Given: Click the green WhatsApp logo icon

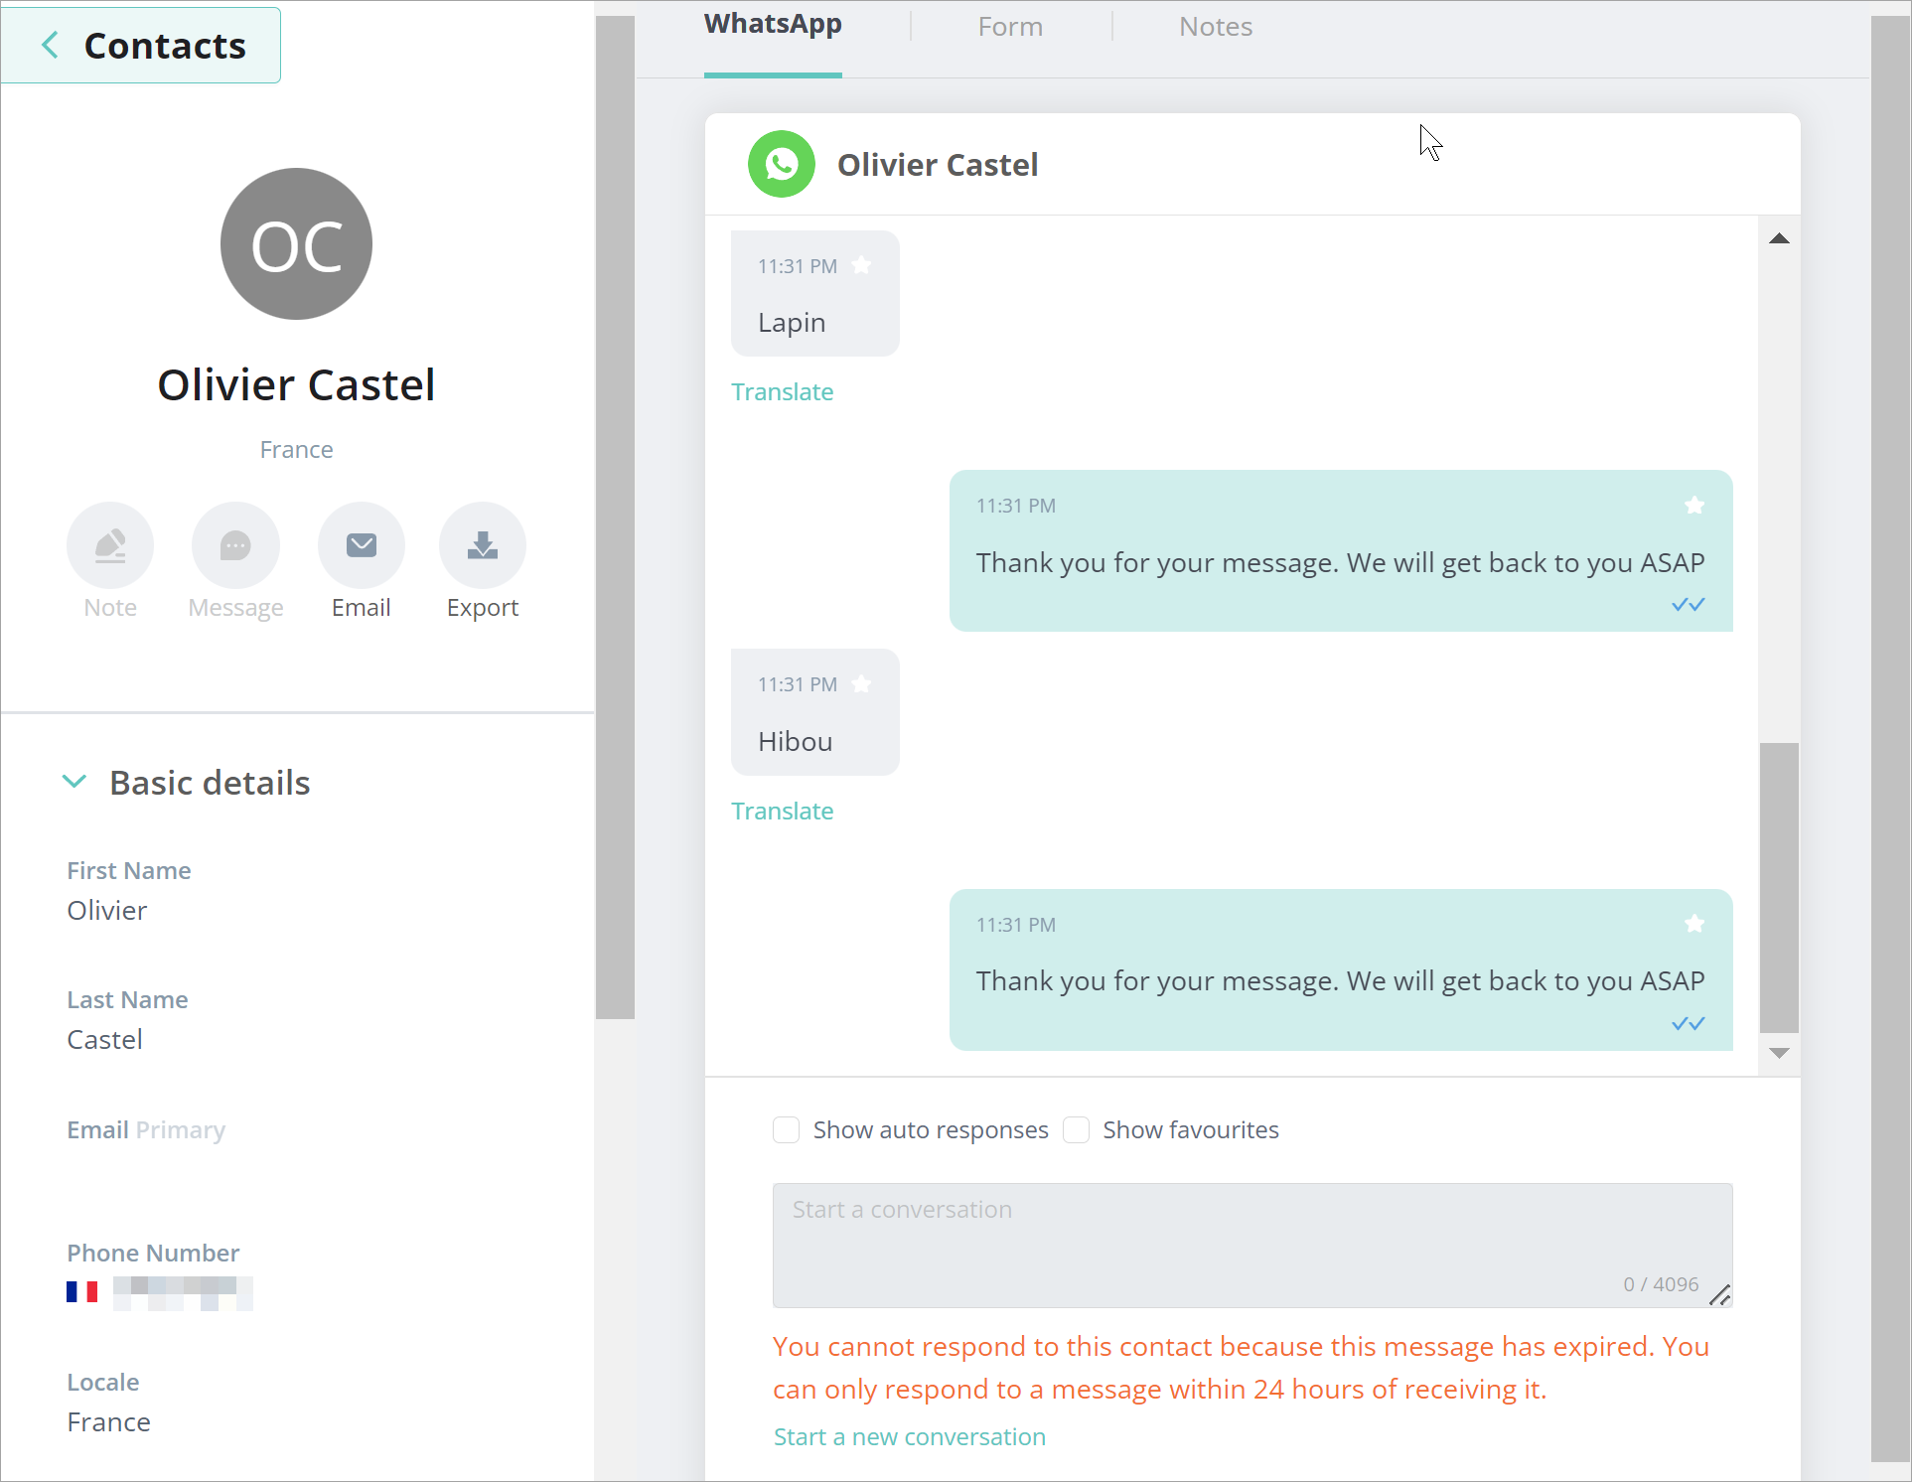Looking at the screenshot, I should [782, 164].
